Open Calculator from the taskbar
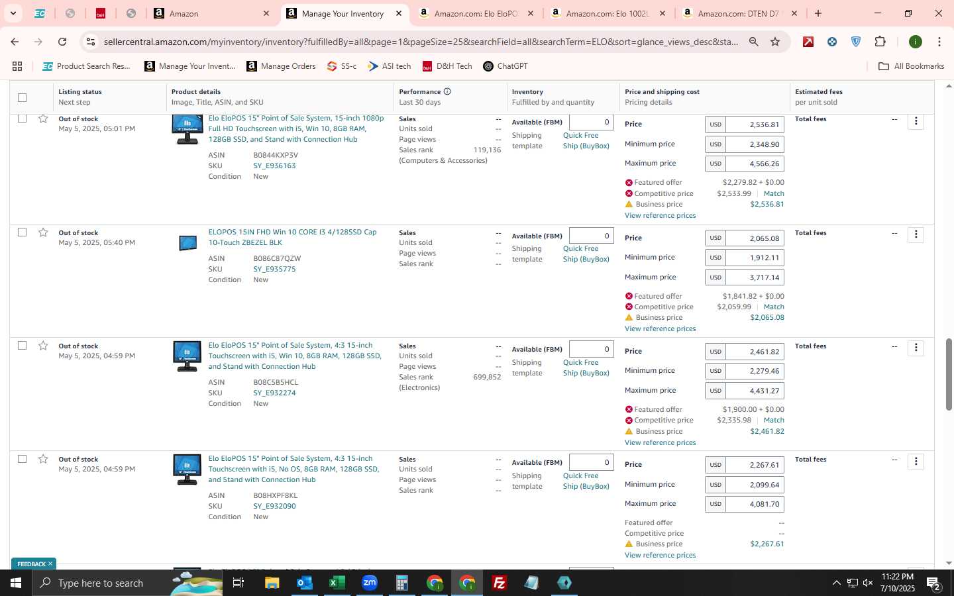954x596 pixels. pyautogui.click(x=401, y=583)
